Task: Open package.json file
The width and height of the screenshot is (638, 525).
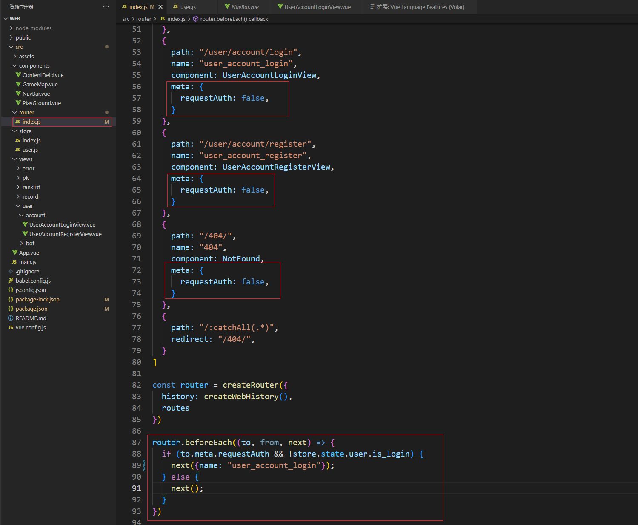Action: pyautogui.click(x=31, y=309)
